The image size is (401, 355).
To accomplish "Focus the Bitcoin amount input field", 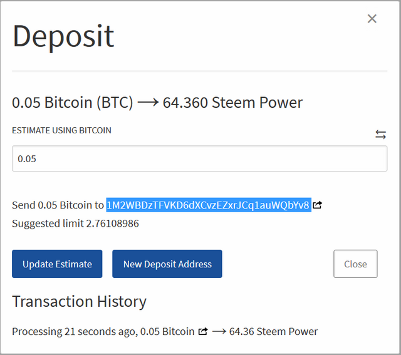I will (x=199, y=158).
